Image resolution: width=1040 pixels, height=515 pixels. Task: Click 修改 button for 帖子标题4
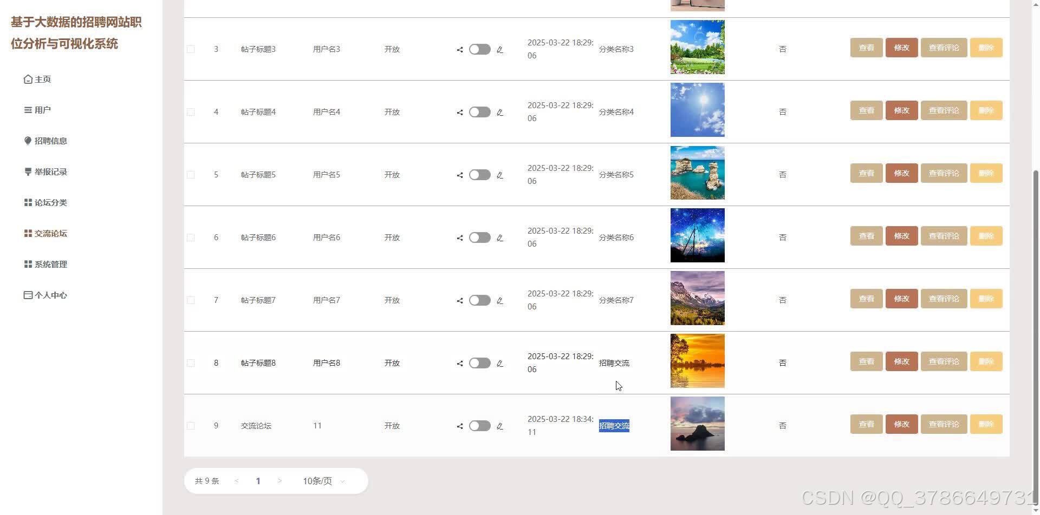click(901, 110)
